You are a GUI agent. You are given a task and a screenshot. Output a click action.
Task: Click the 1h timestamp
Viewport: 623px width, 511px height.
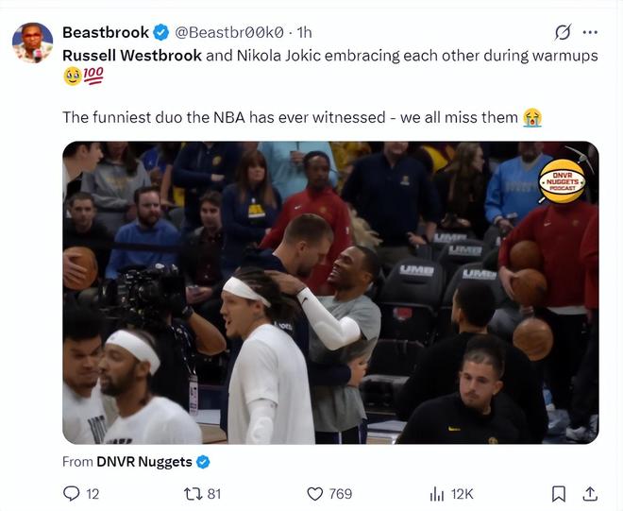pos(304,33)
